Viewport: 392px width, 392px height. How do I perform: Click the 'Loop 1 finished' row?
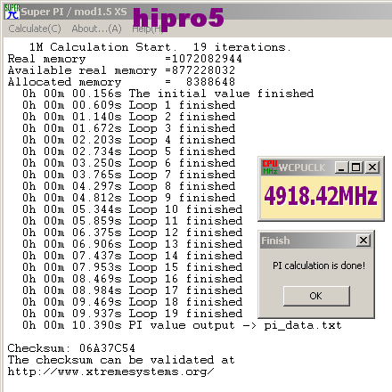[129, 105]
